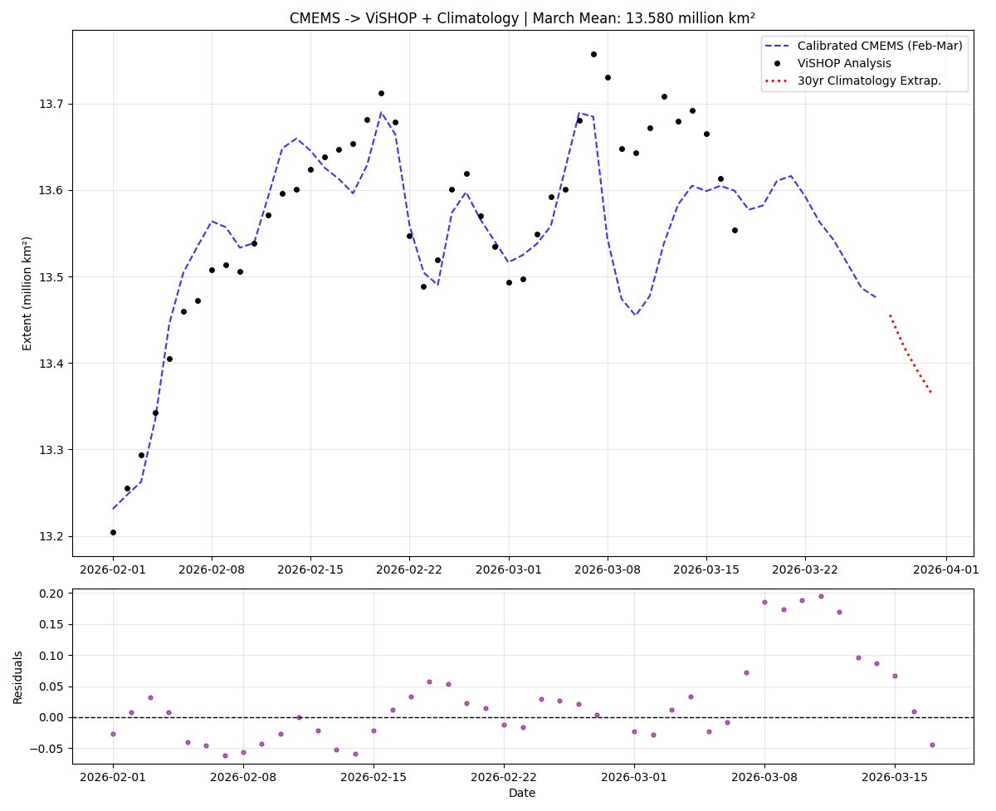996x811 pixels.
Task: Click the highest purple residual point
Action: click(821, 596)
